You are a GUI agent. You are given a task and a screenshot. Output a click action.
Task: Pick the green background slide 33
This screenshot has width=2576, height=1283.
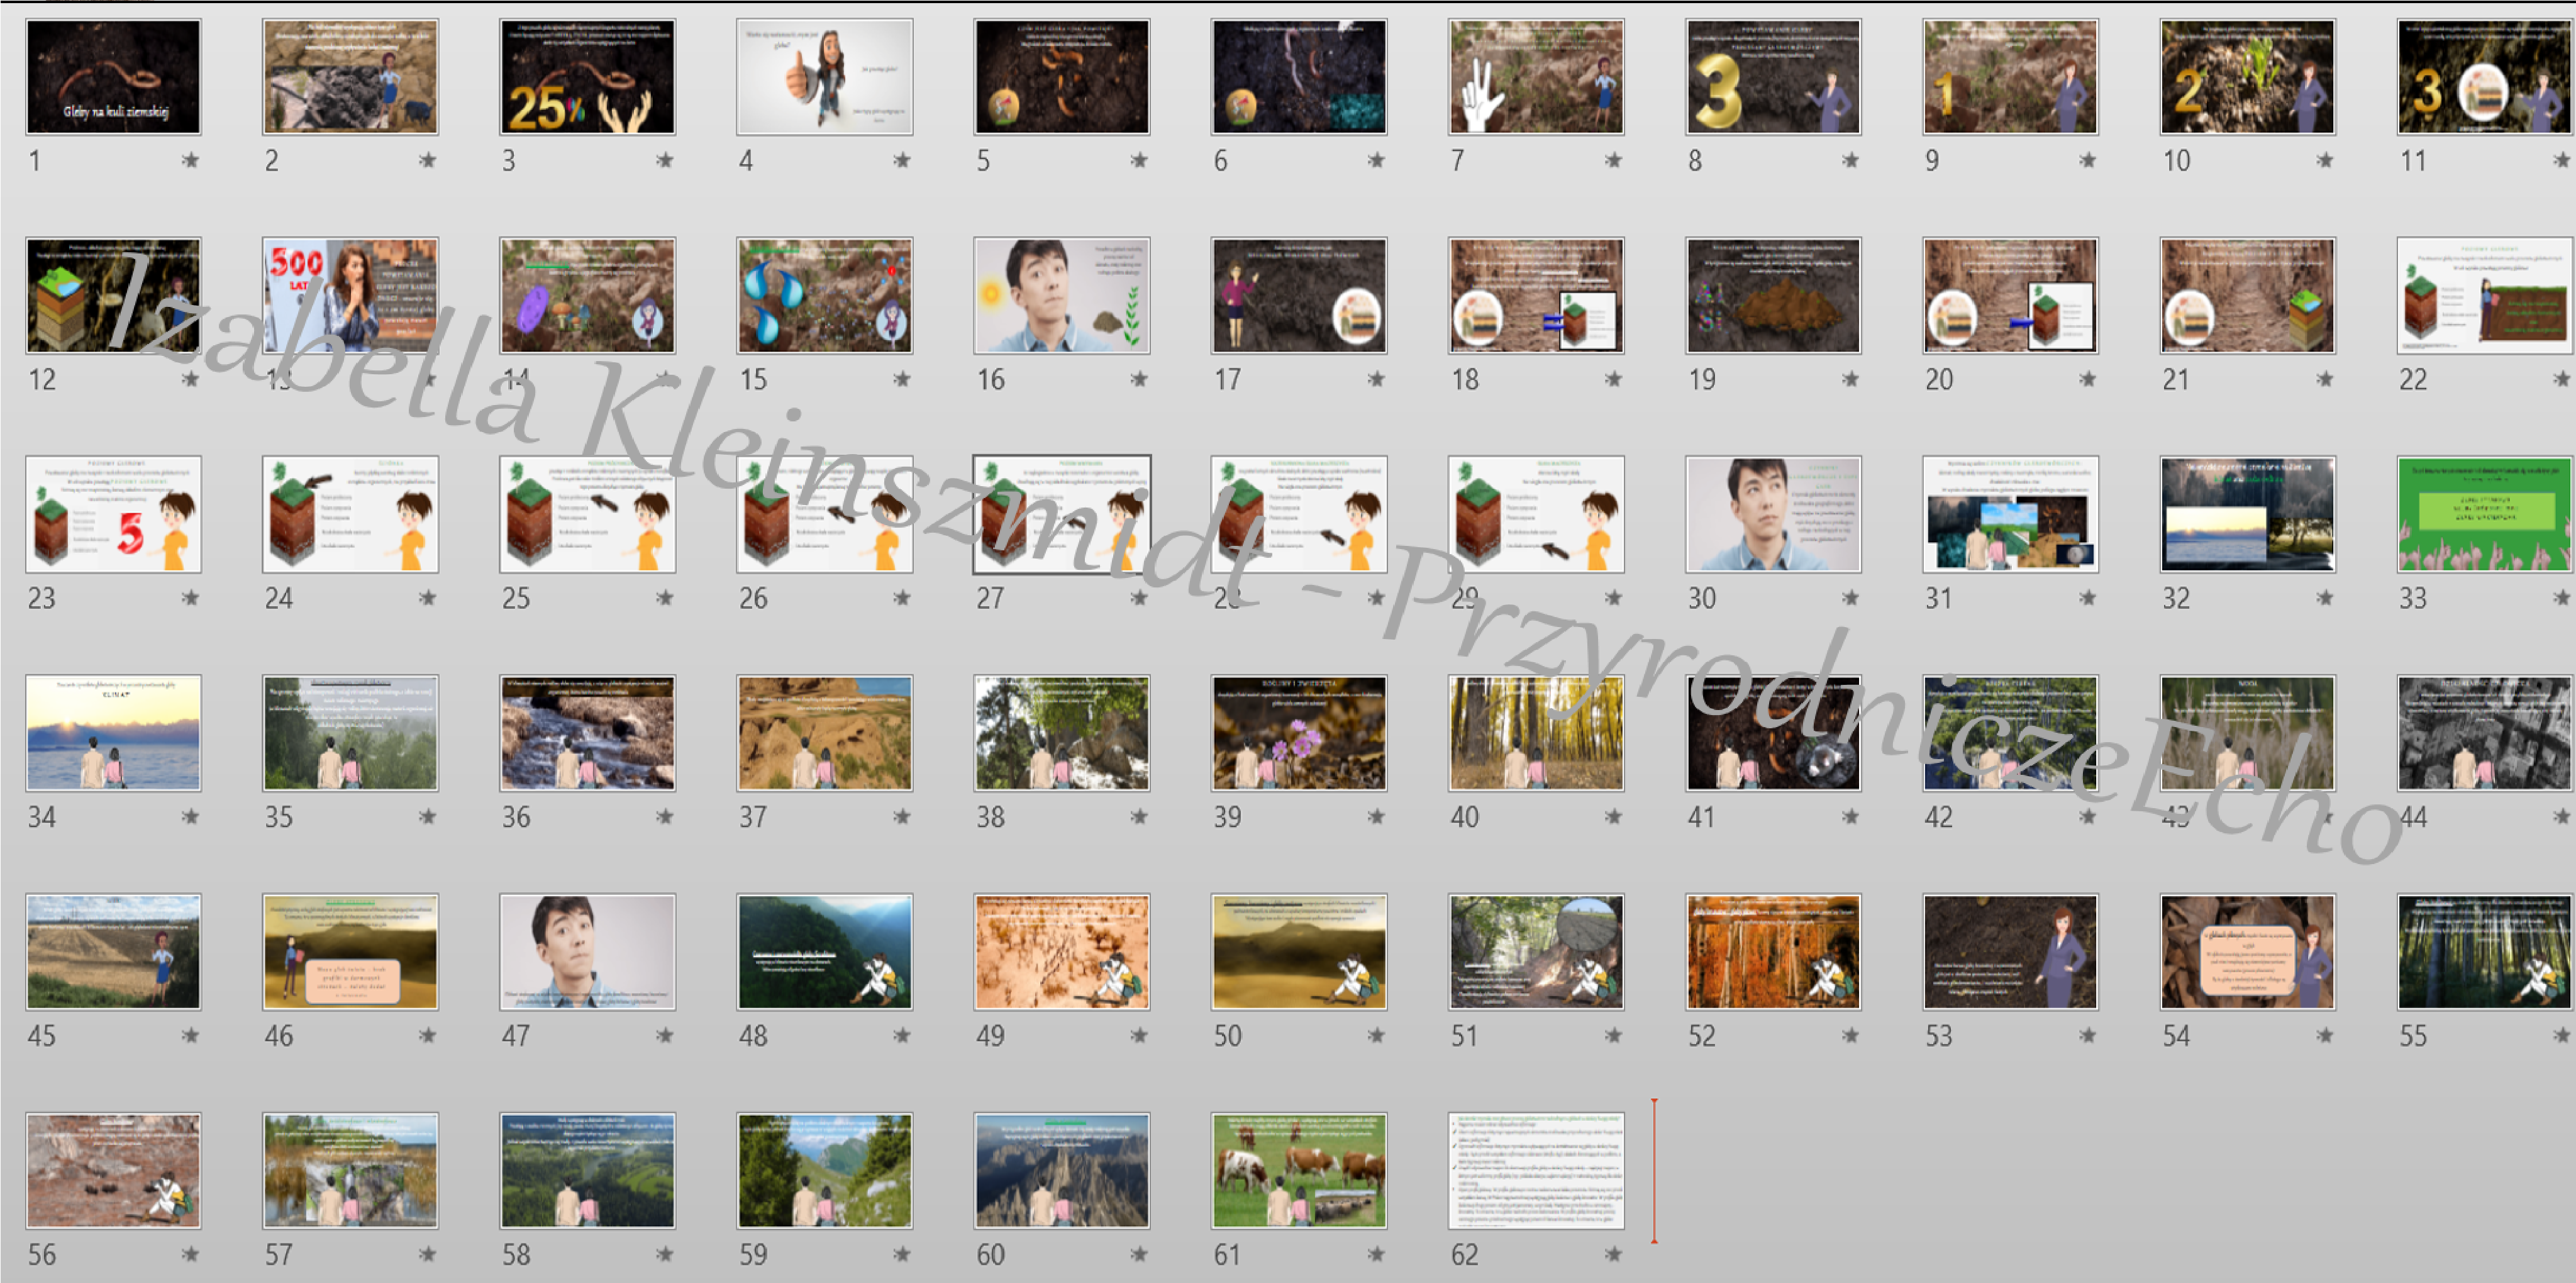coord(2484,514)
